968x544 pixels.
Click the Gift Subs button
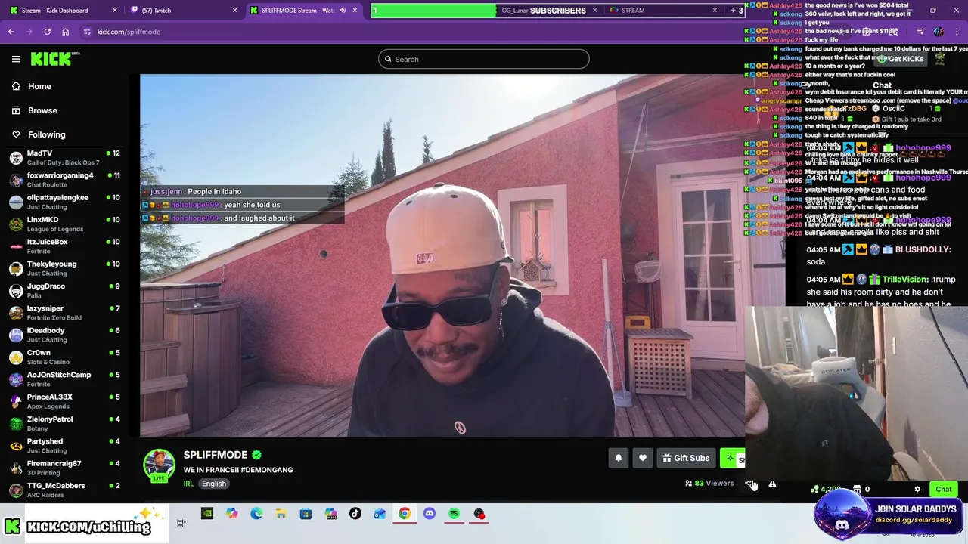[686, 458]
